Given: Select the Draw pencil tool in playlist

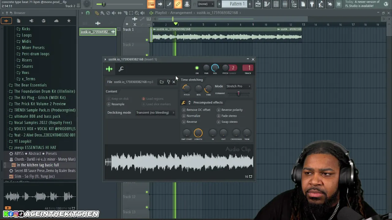Looking at the screenshot, I should click(97, 13).
